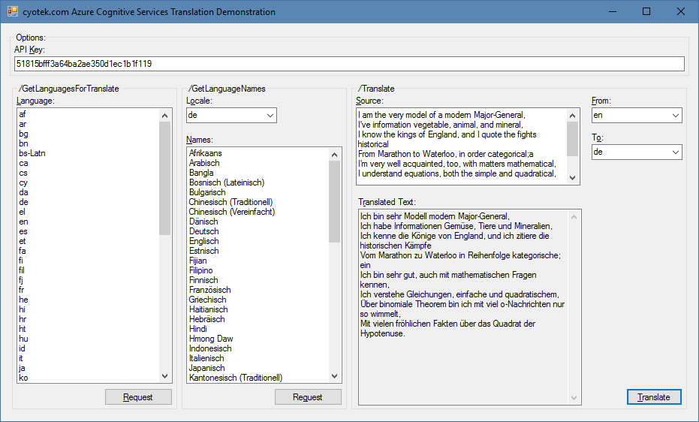Select Japanisch in the Names list
Screen dimensions: 699x422
tap(258, 369)
